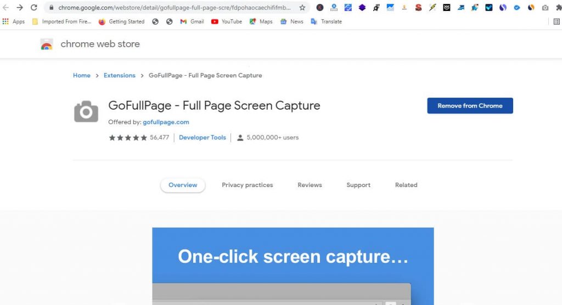This screenshot has width=562, height=305.
Task: Open the black 'of' wrench extension
Action: (x=376, y=8)
